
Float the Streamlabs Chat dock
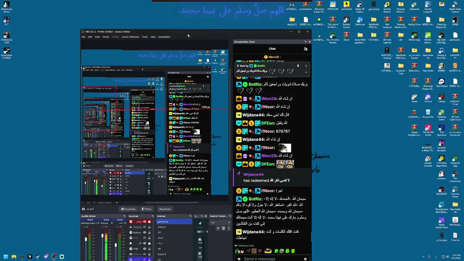(305, 42)
